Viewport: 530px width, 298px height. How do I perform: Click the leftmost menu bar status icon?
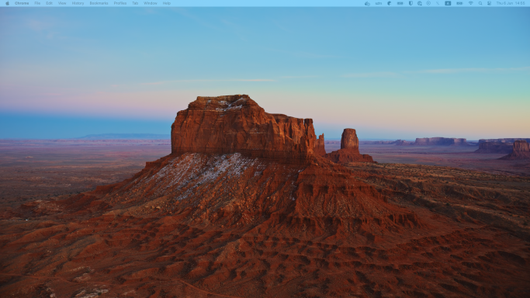click(x=367, y=3)
